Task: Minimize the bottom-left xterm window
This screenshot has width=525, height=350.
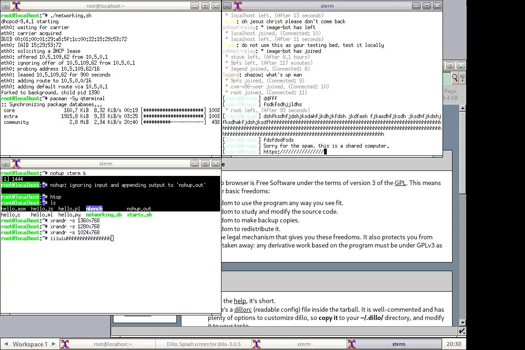Action: [195, 164]
